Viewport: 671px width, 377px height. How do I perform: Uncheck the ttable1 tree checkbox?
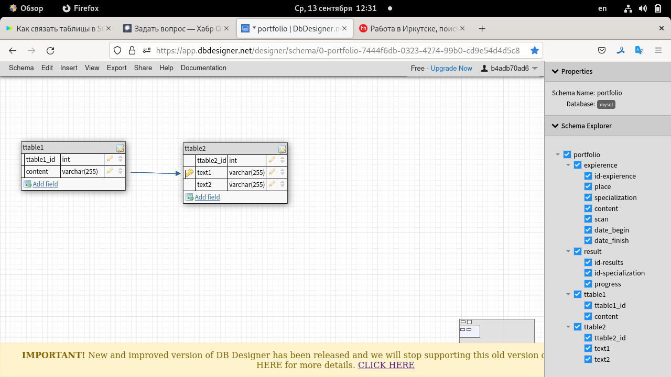coord(577,294)
